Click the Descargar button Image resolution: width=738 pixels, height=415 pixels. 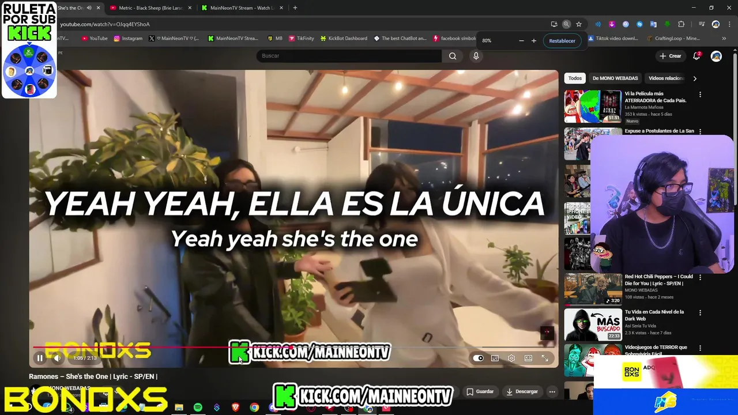tap(522, 391)
